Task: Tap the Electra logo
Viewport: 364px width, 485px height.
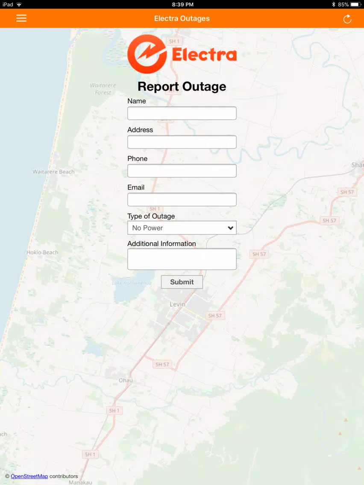Action: [x=182, y=54]
